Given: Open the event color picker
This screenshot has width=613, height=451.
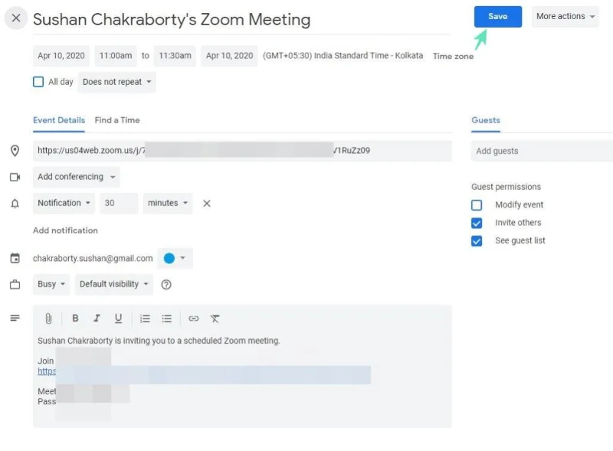Looking at the screenshot, I should point(175,259).
